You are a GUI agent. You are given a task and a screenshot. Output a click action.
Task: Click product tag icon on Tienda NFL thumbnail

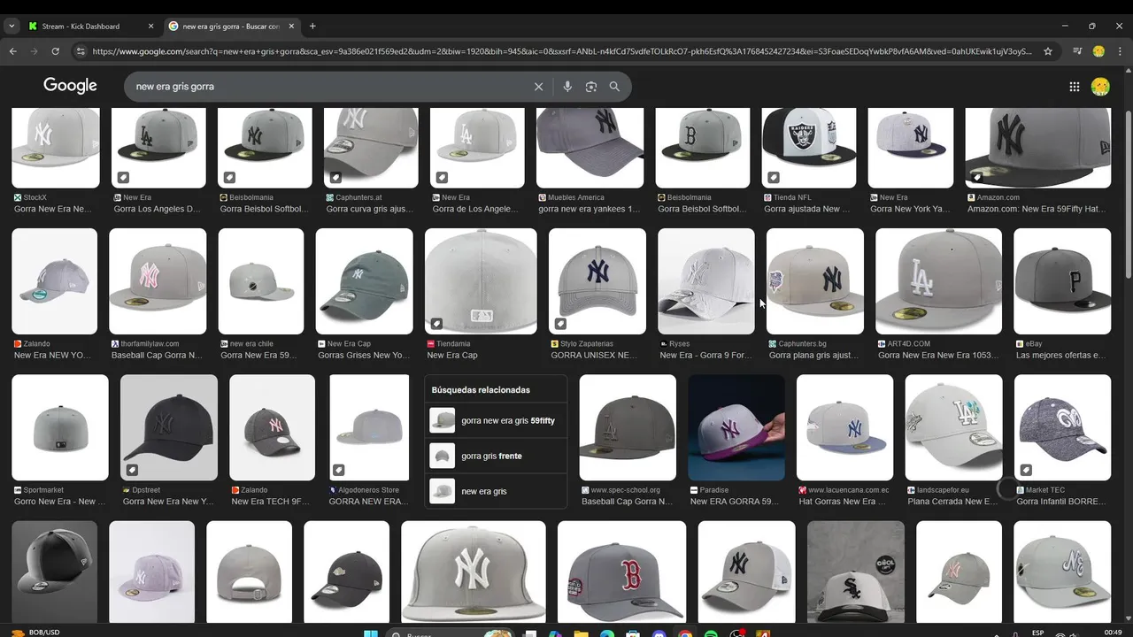pyautogui.click(x=774, y=177)
